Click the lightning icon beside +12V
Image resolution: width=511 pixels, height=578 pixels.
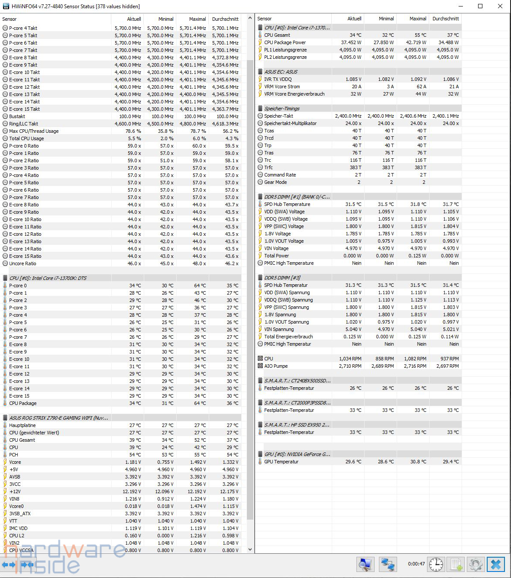(5, 491)
